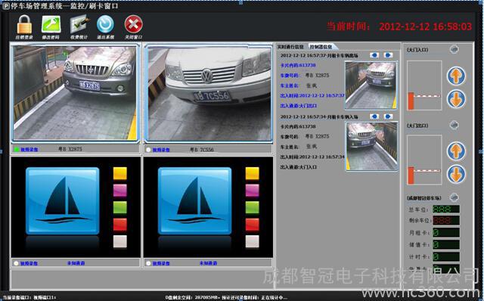
Task: Click red swatch in bottom-left video pane
Action: tap(120, 225)
